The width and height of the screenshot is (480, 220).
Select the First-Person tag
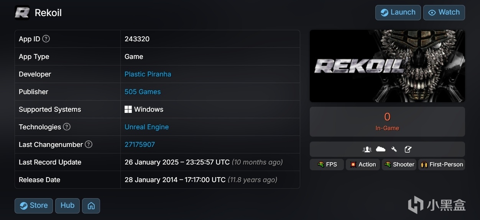[x=442, y=165]
